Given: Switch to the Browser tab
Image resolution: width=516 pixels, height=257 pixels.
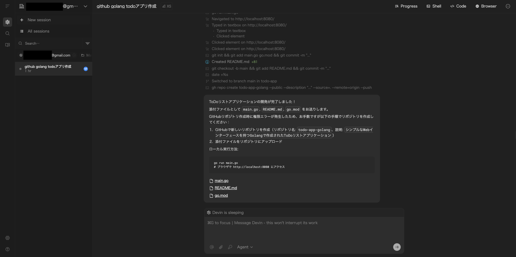Looking at the screenshot, I should click(486, 6).
